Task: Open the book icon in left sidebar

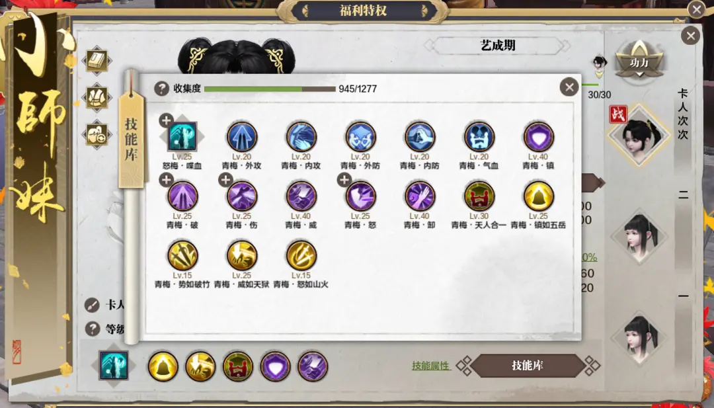Action: 97,61
